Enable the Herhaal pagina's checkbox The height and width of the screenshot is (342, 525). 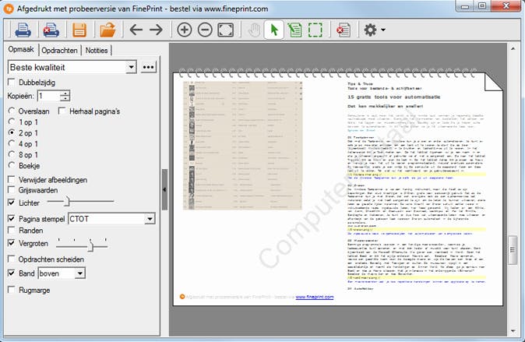62,111
